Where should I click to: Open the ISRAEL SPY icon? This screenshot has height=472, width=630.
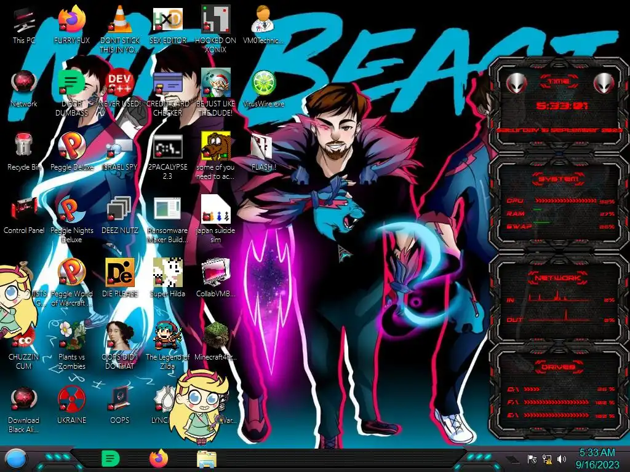click(x=120, y=147)
